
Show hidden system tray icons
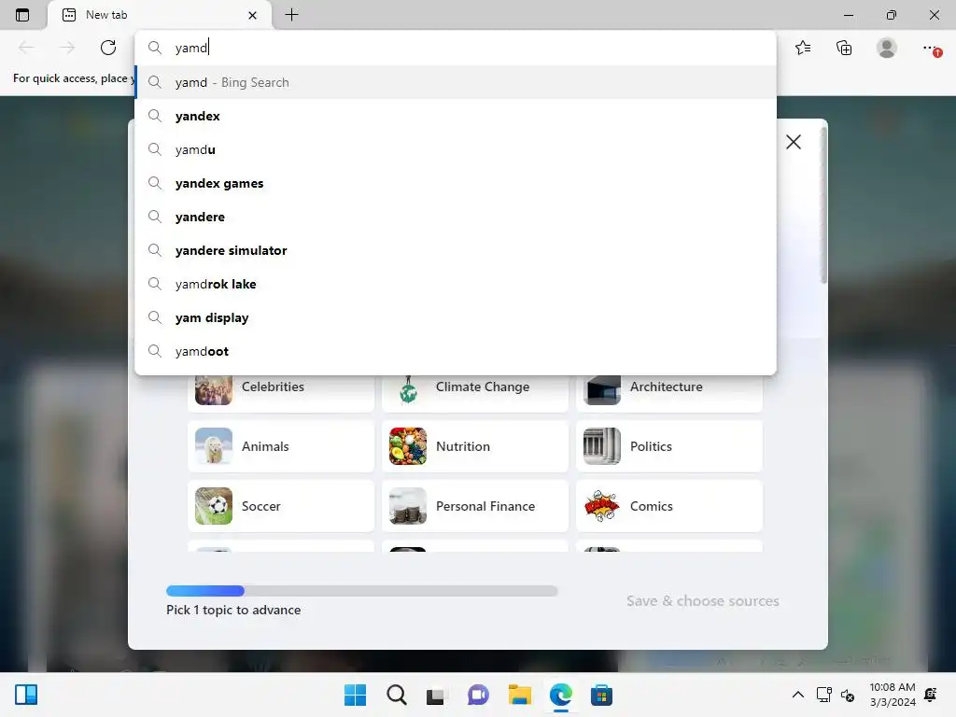pos(797,695)
